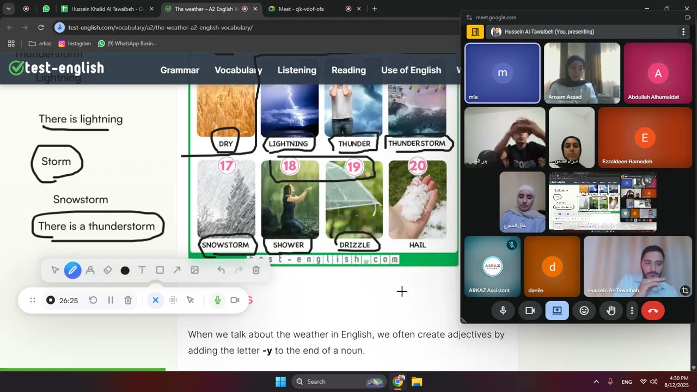The height and width of the screenshot is (392, 697).
Task: Open more options in Meet call bar
Action: pos(632,310)
